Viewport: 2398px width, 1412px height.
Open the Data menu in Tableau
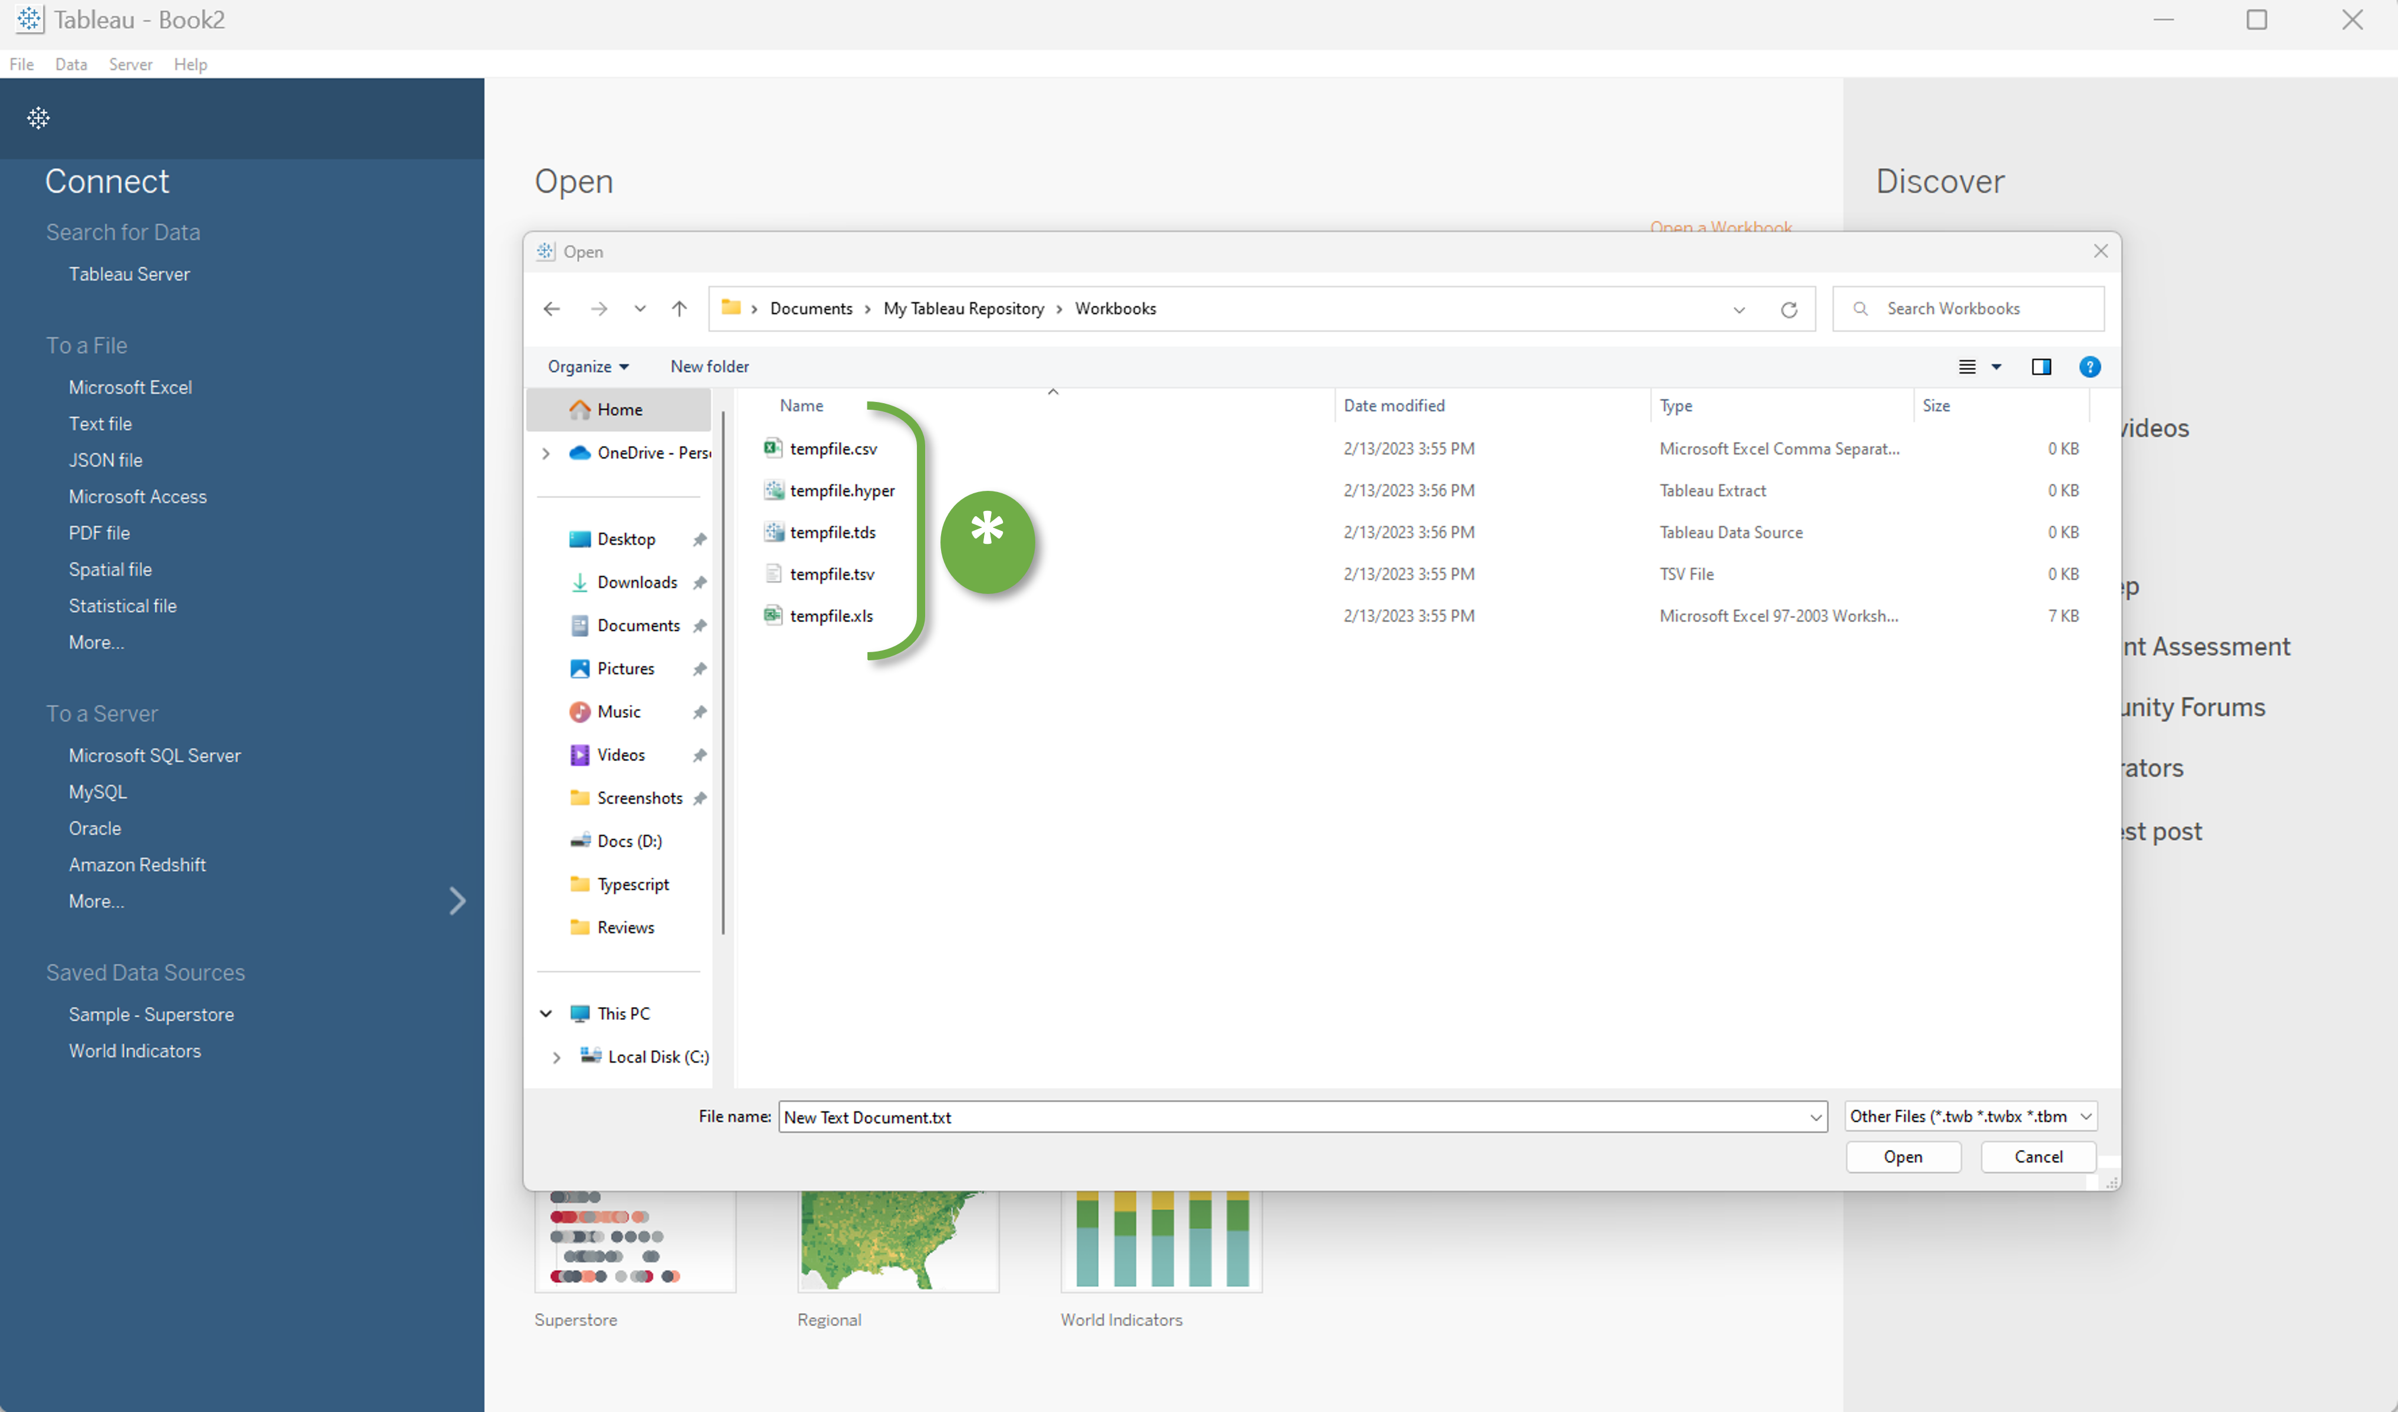[71, 64]
